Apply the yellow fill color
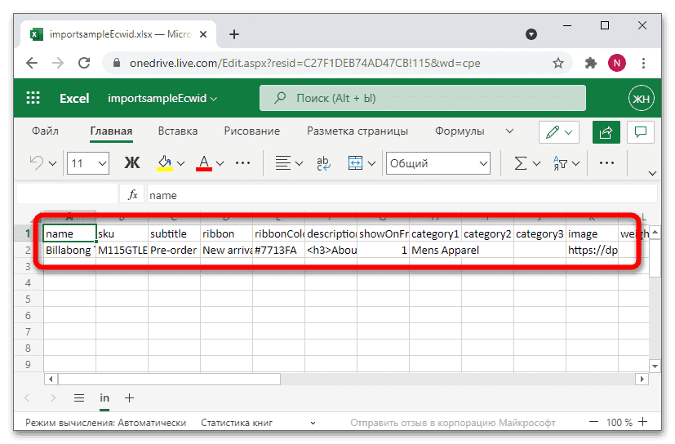This screenshot has height=444, width=675. tap(164, 163)
